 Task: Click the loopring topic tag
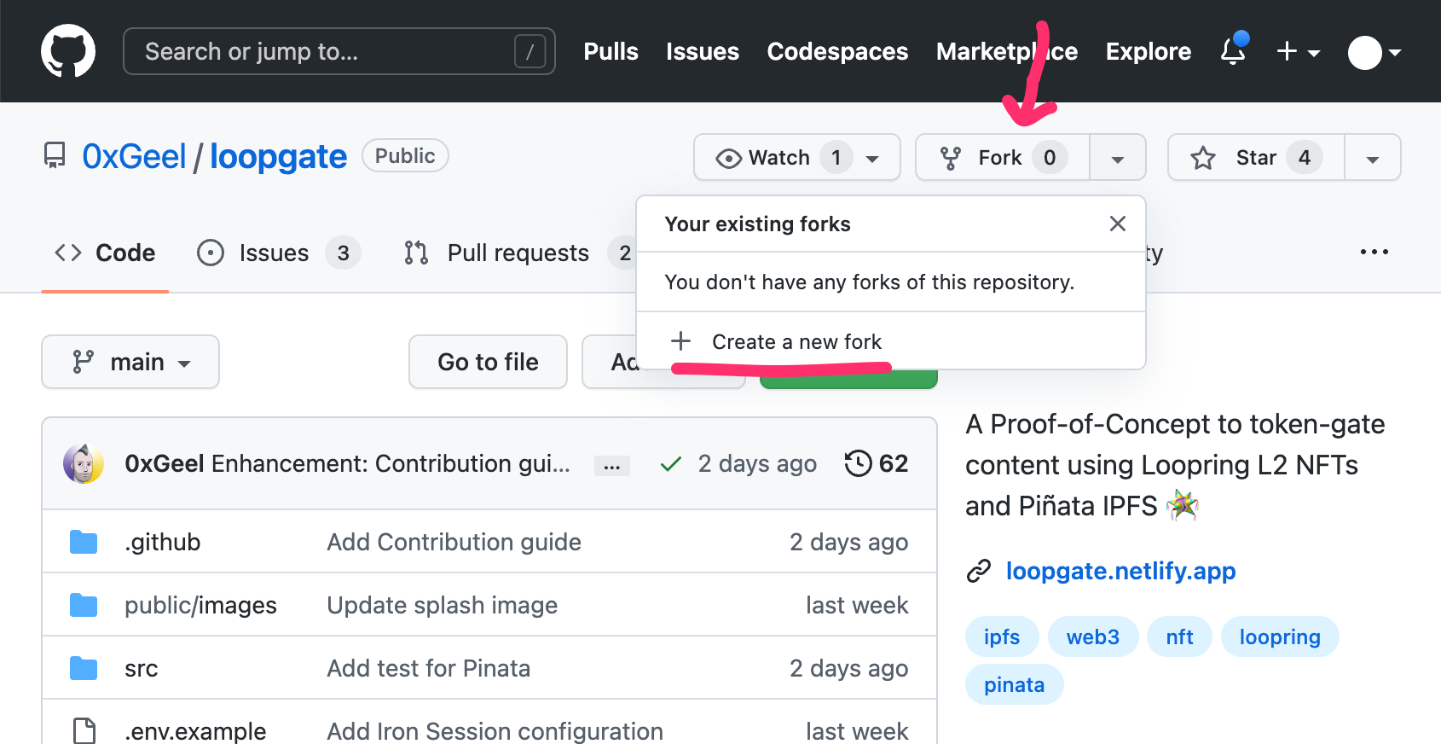1280,636
